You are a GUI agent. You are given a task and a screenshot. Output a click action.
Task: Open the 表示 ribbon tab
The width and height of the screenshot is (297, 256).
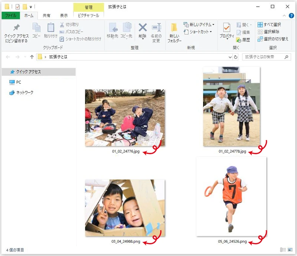tap(64, 16)
